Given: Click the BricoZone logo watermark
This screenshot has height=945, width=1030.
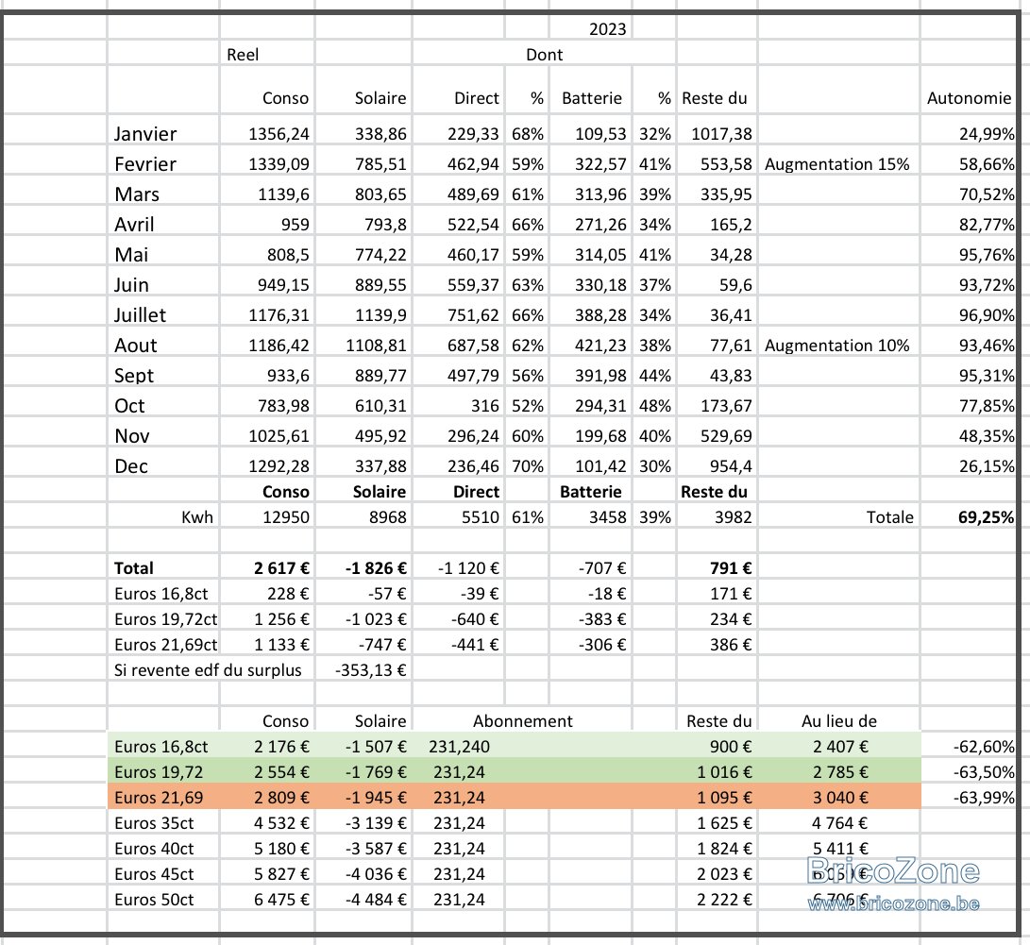Looking at the screenshot, I should [893, 870].
